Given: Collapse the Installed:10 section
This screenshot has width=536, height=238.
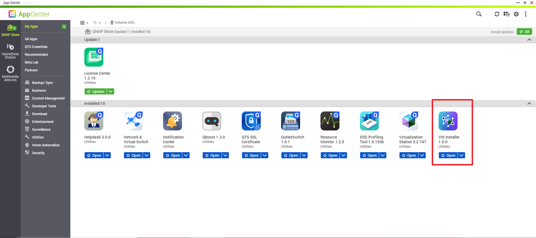Looking at the screenshot, I should pyautogui.click(x=529, y=103).
